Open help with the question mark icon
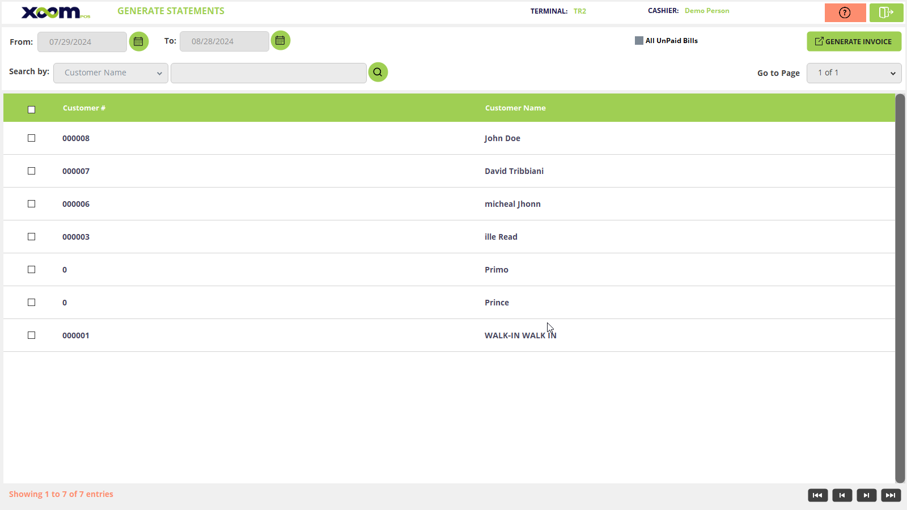The width and height of the screenshot is (907, 510). coord(845,12)
